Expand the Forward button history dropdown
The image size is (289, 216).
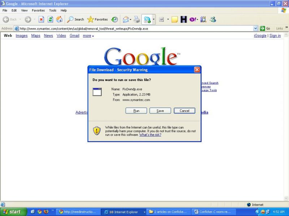point(34,19)
